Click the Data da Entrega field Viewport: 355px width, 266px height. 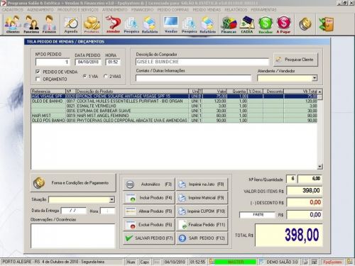[74, 211]
